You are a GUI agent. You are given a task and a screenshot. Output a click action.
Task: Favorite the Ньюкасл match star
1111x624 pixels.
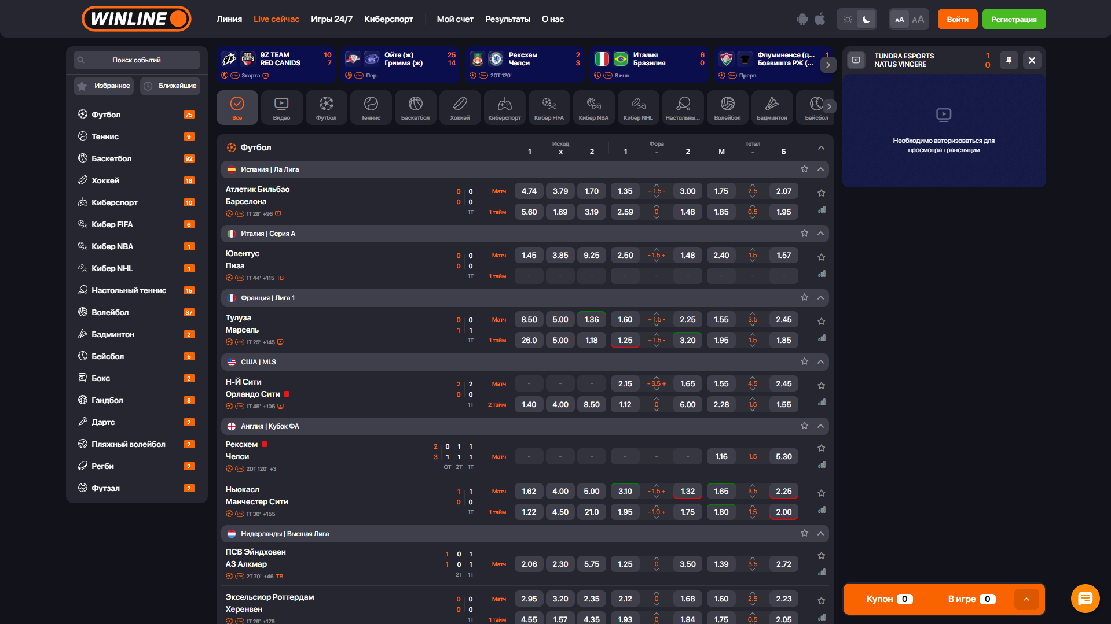821,493
